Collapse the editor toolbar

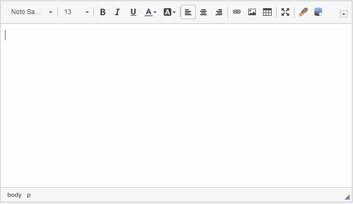click(x=343, y=14)
